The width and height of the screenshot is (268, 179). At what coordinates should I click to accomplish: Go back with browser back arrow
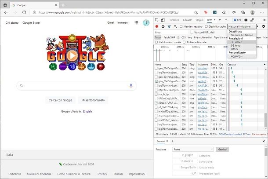[x=6, y=12]
